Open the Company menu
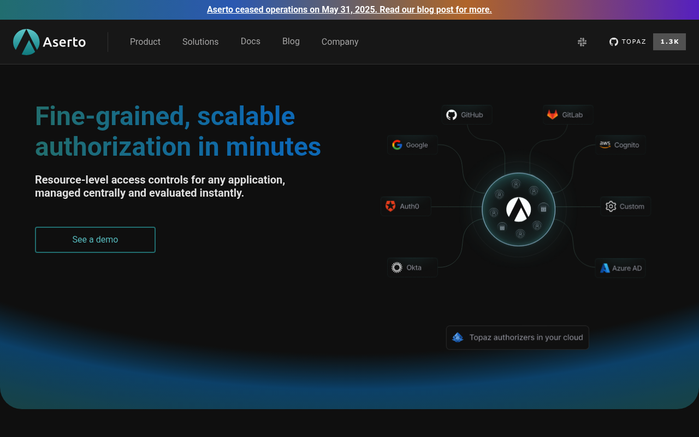The height and width of the screenshot is (437, 699). click(340, 42)
